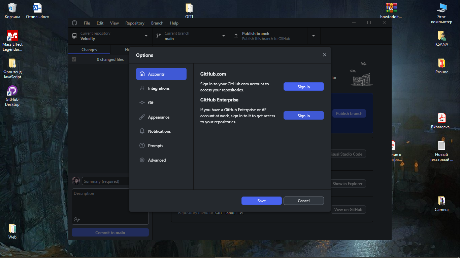The image size is (460, 258).
Task: Click the commit icon next to Git
Action: click(142, 102)
